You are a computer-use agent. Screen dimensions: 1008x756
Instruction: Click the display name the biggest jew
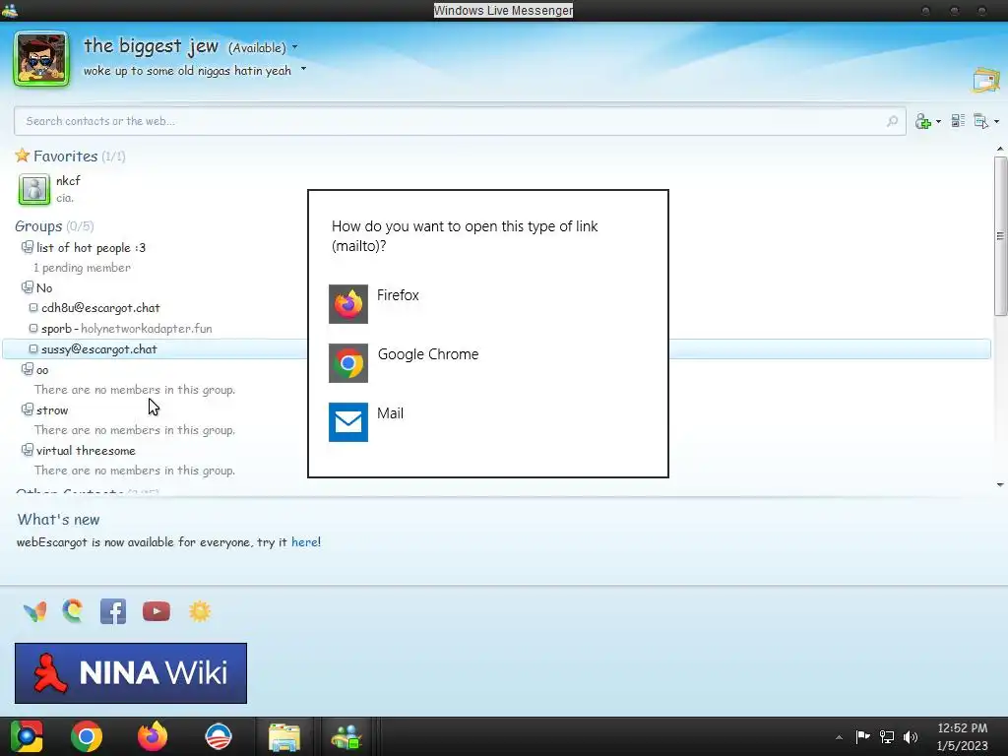click(151, 46)
